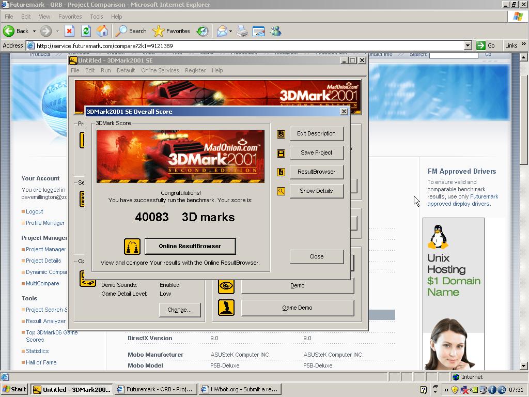
Task: Open the Statistics link
Action: coord(37,351)
